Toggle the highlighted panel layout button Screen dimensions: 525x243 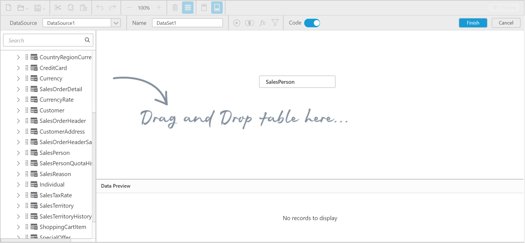[217, 7]
